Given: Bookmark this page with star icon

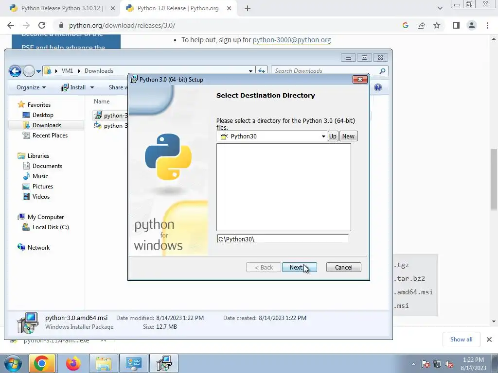Looking at the screenshot, I should click(x=437, y=25).
